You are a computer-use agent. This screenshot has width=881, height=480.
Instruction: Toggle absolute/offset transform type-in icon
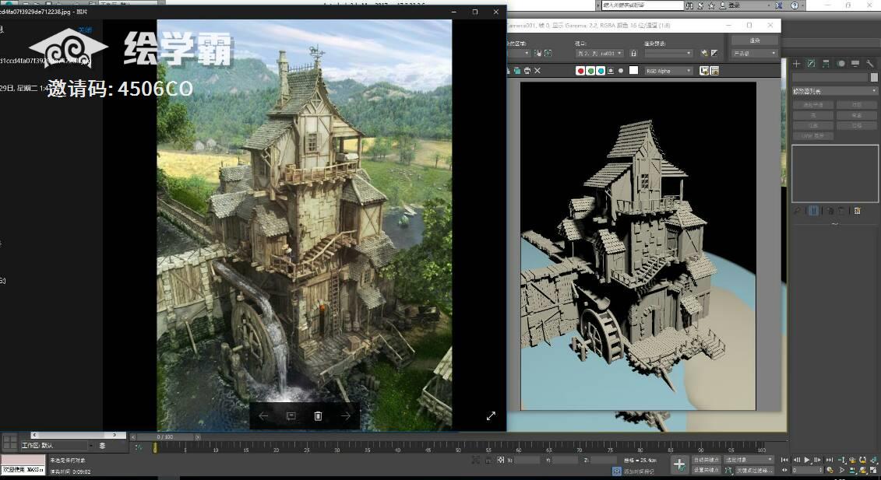click(x=500, y=460)
